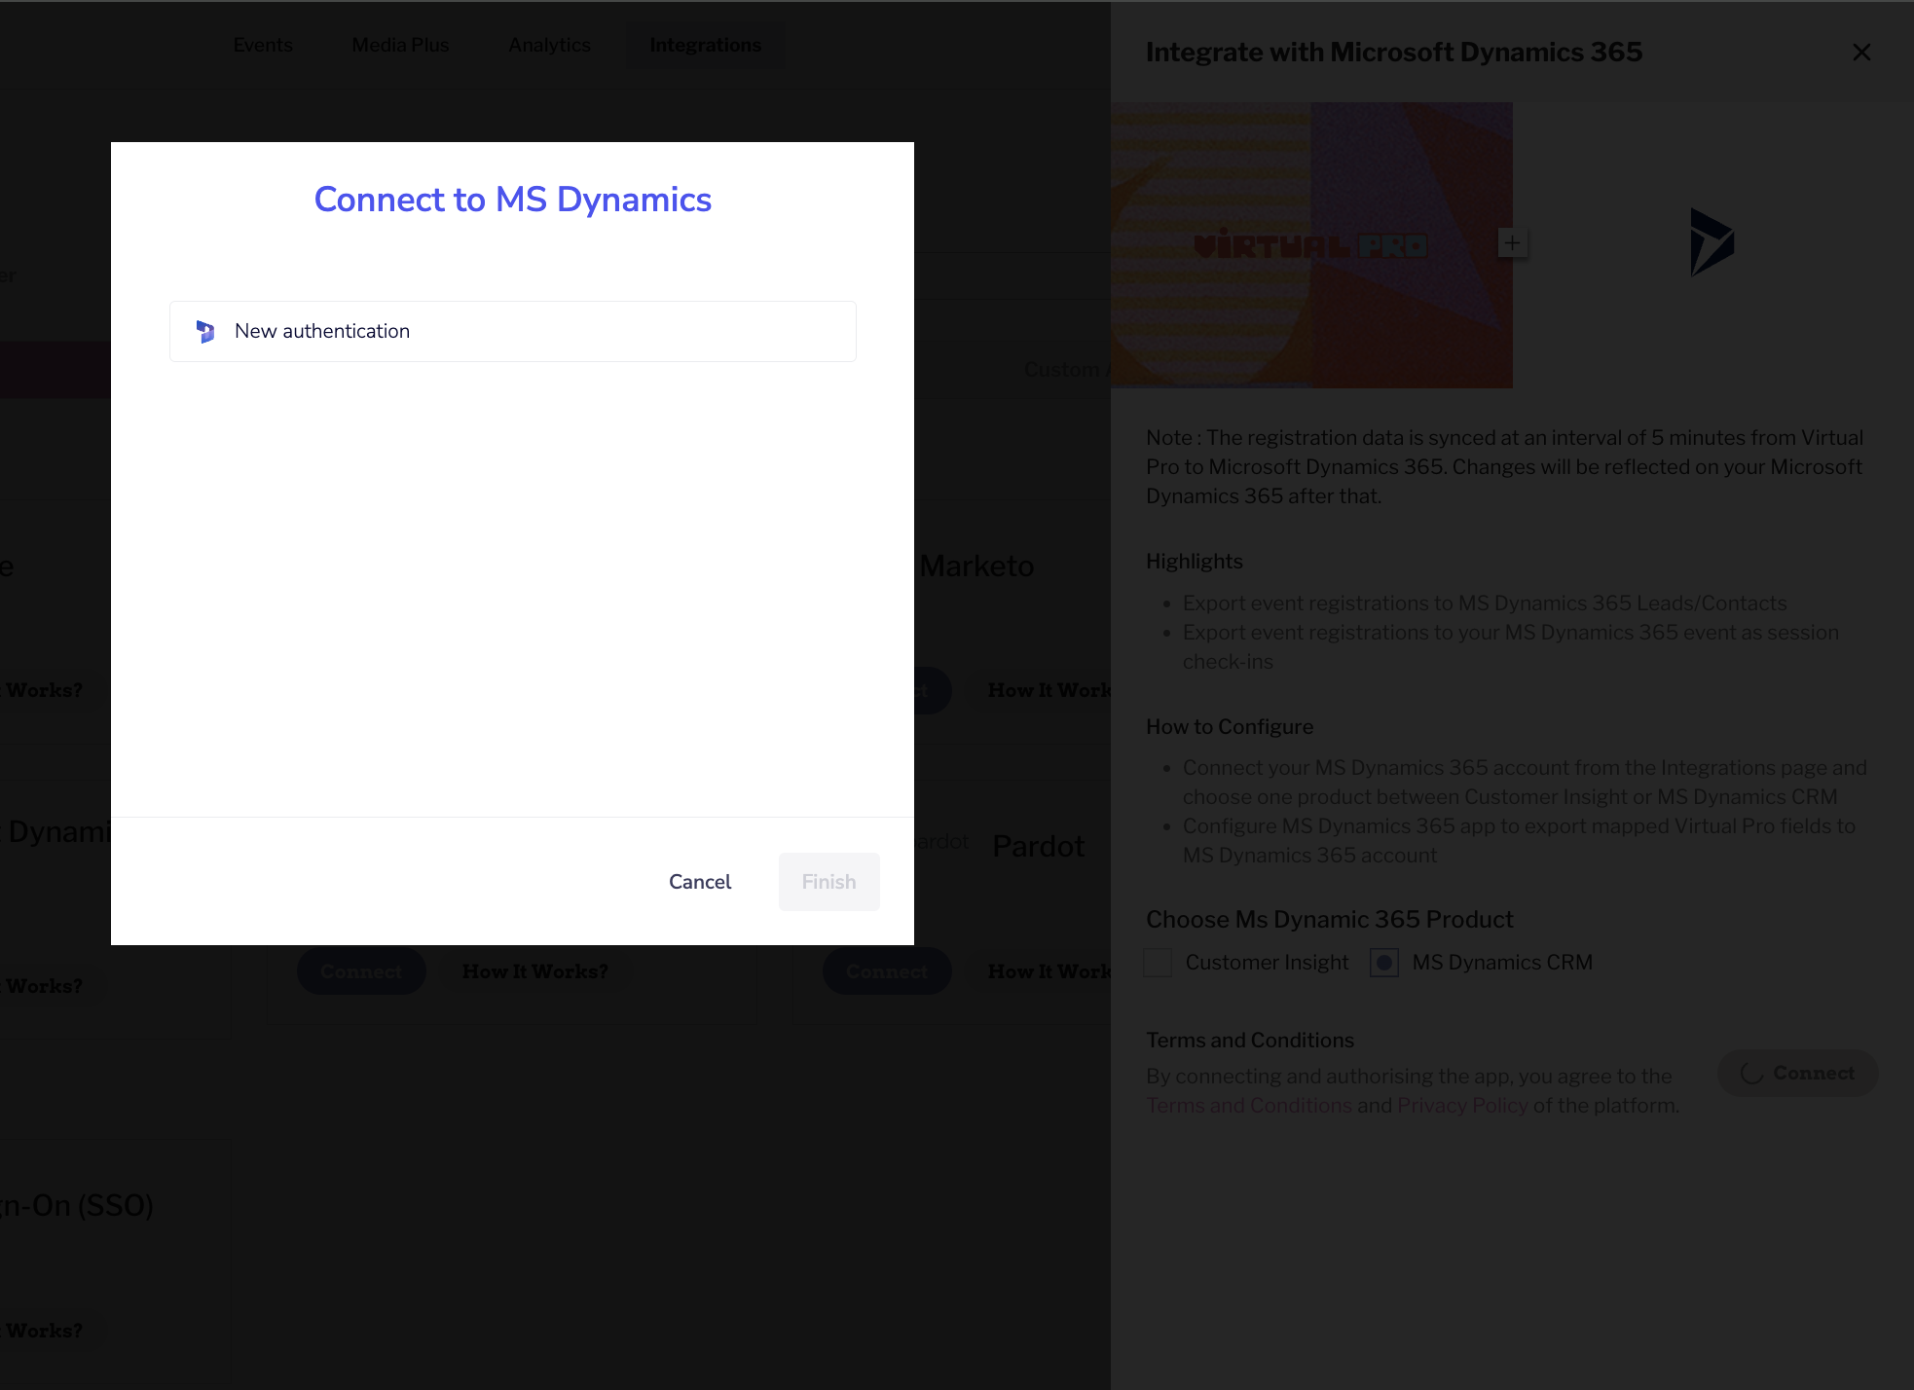Open the Virtual Pro banner image
This screenshot has width=1914, height=1390.
[1311, 245]
